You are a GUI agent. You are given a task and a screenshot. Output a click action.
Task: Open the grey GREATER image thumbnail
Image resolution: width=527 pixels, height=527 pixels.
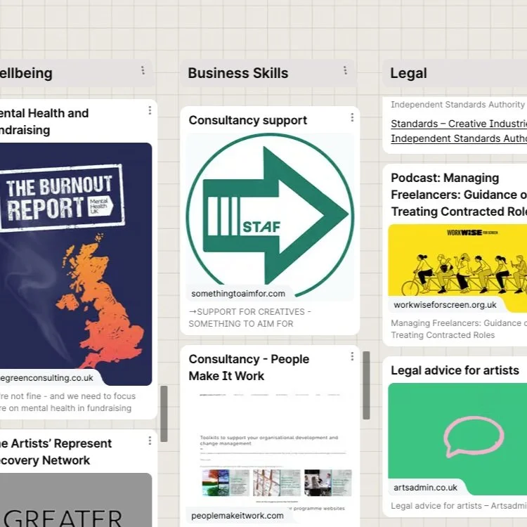coord(76,500)
